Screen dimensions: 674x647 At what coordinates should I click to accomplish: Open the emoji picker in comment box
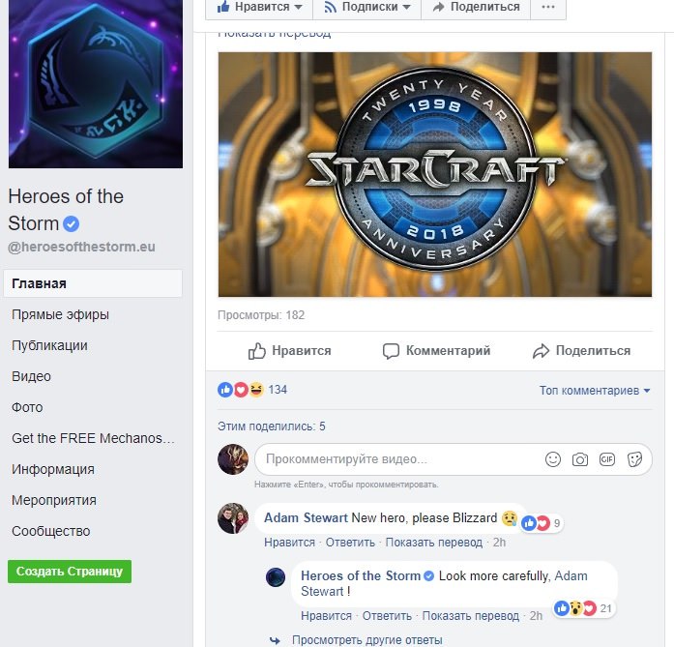tap(553, 459)
